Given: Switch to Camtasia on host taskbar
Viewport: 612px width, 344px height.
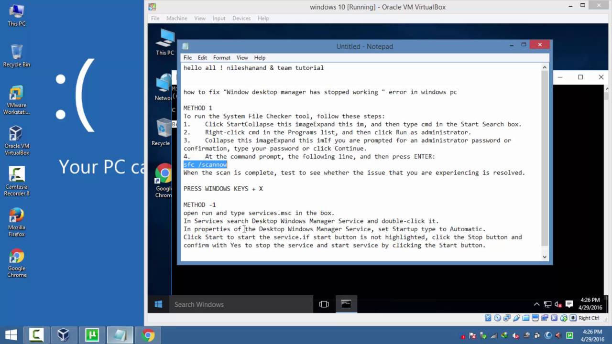Looking at the screenshot, I should pos(36,335).
